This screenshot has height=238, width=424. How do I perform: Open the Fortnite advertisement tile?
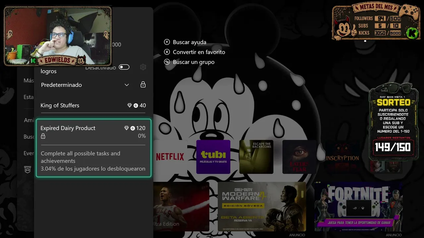click(x=358, y=207)
